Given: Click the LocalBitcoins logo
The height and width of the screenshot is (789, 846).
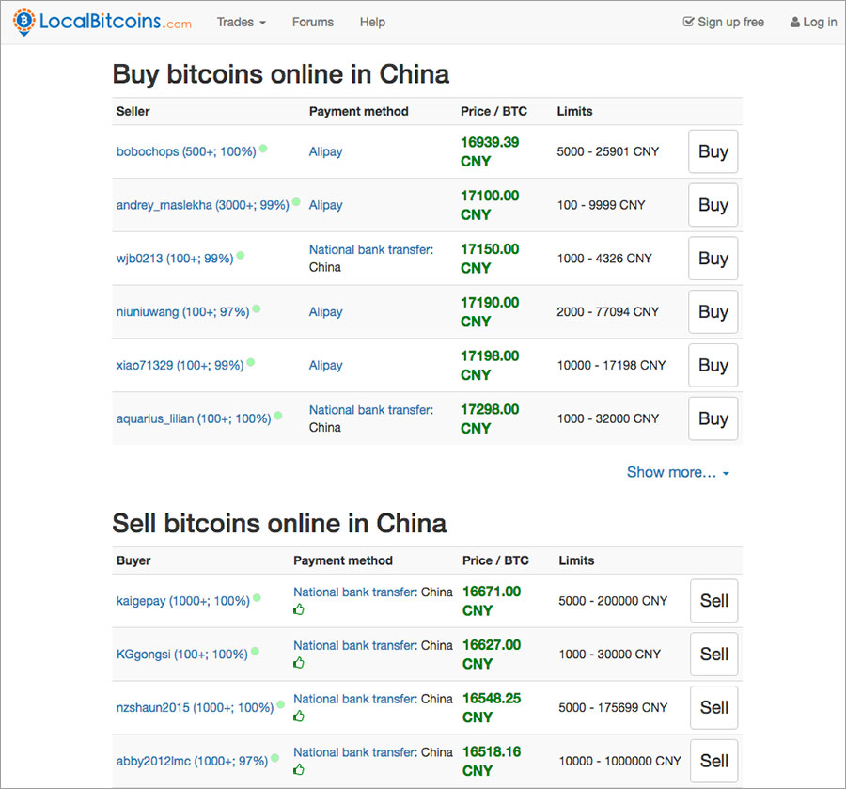Looking at the screenshot, I should tap(102, 23).
